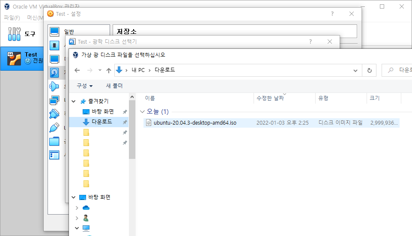Open the System settings chip icon

click(x=54, y=45)
